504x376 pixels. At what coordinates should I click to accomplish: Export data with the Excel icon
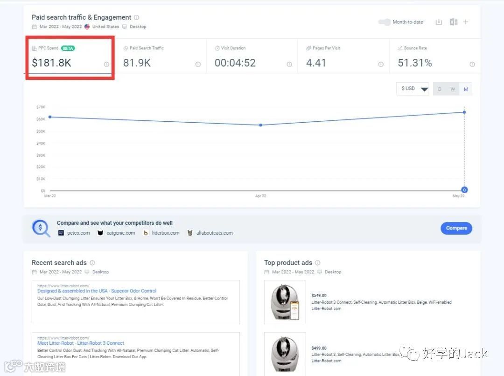[454, 22]
